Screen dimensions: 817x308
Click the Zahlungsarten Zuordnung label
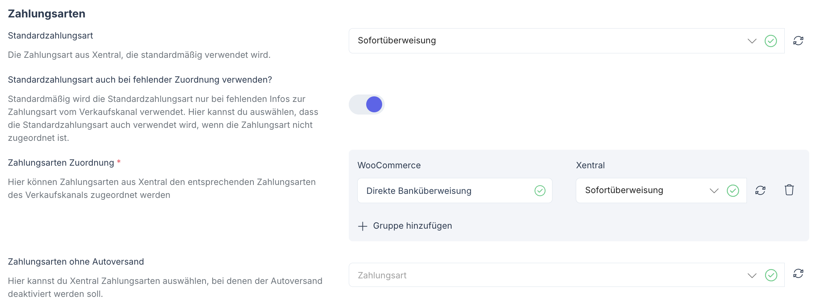[61, 163]
